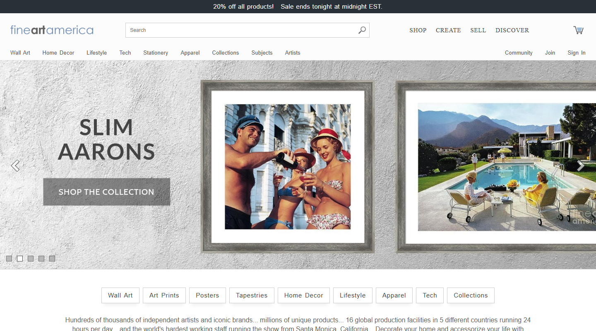Click the Collections category button
The width and height of the screenshot is (596, 331).
point(471,295)
